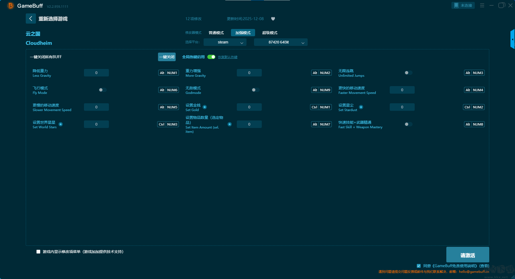The width and height of the screenshot is (515, 279).
Task: Open the 87420 64Bit version dropdown
Action: 281,42
